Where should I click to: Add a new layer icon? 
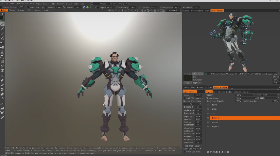point(208,152)
